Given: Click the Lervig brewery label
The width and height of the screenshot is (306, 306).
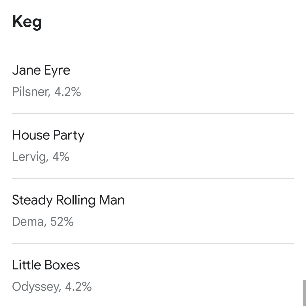Looking at the screenshot, I should 28,157.
